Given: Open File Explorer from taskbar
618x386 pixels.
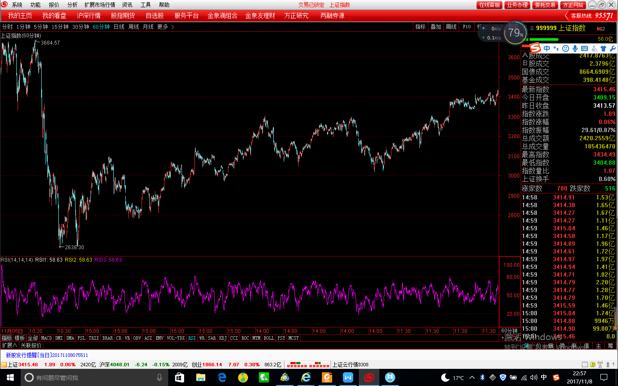Looking at the screenshot, I should (x=200, y=377).
